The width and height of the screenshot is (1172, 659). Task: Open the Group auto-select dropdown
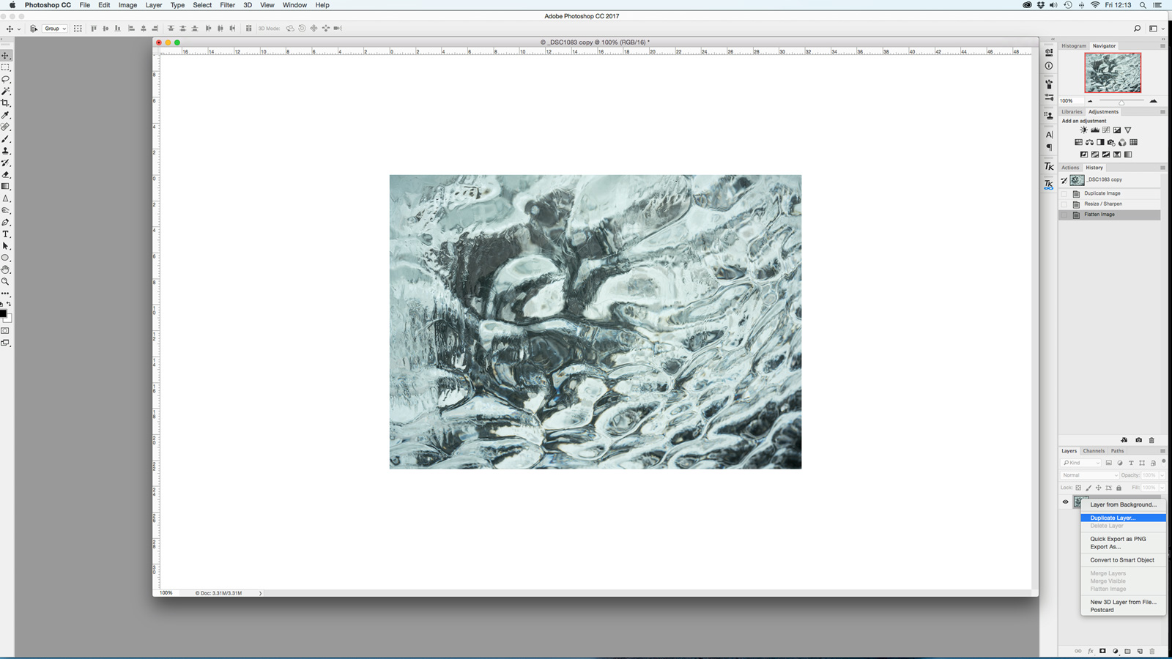[55, 29]
